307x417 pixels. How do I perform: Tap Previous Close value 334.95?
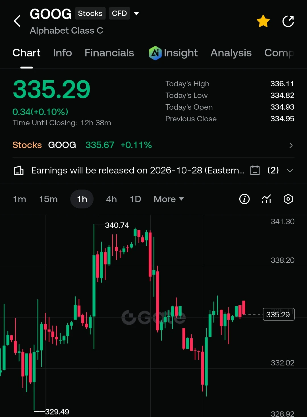coord(282,119)
